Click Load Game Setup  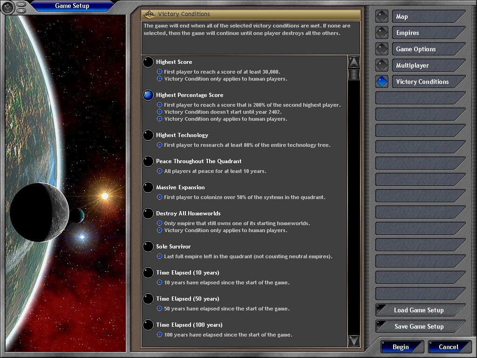coord(419,310)
